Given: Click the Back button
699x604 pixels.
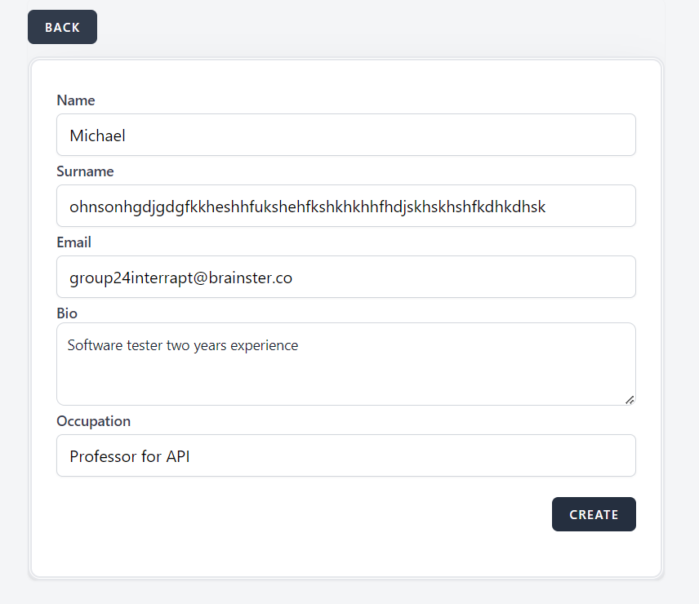Looking at the screenshot, I should click(x=62, y=27).
